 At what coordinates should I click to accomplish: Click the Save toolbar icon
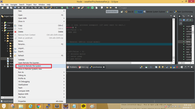point(8,8)
